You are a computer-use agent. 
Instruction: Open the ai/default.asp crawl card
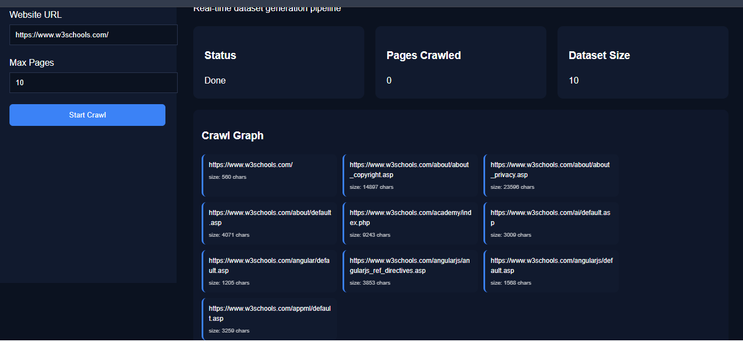pyautogui.click(x=551, y=223)
